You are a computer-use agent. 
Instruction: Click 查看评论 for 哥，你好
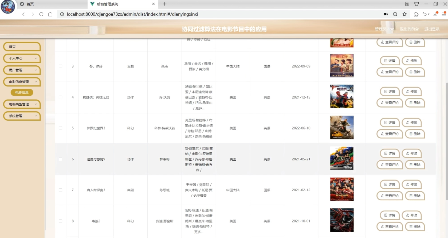point(390,72)
